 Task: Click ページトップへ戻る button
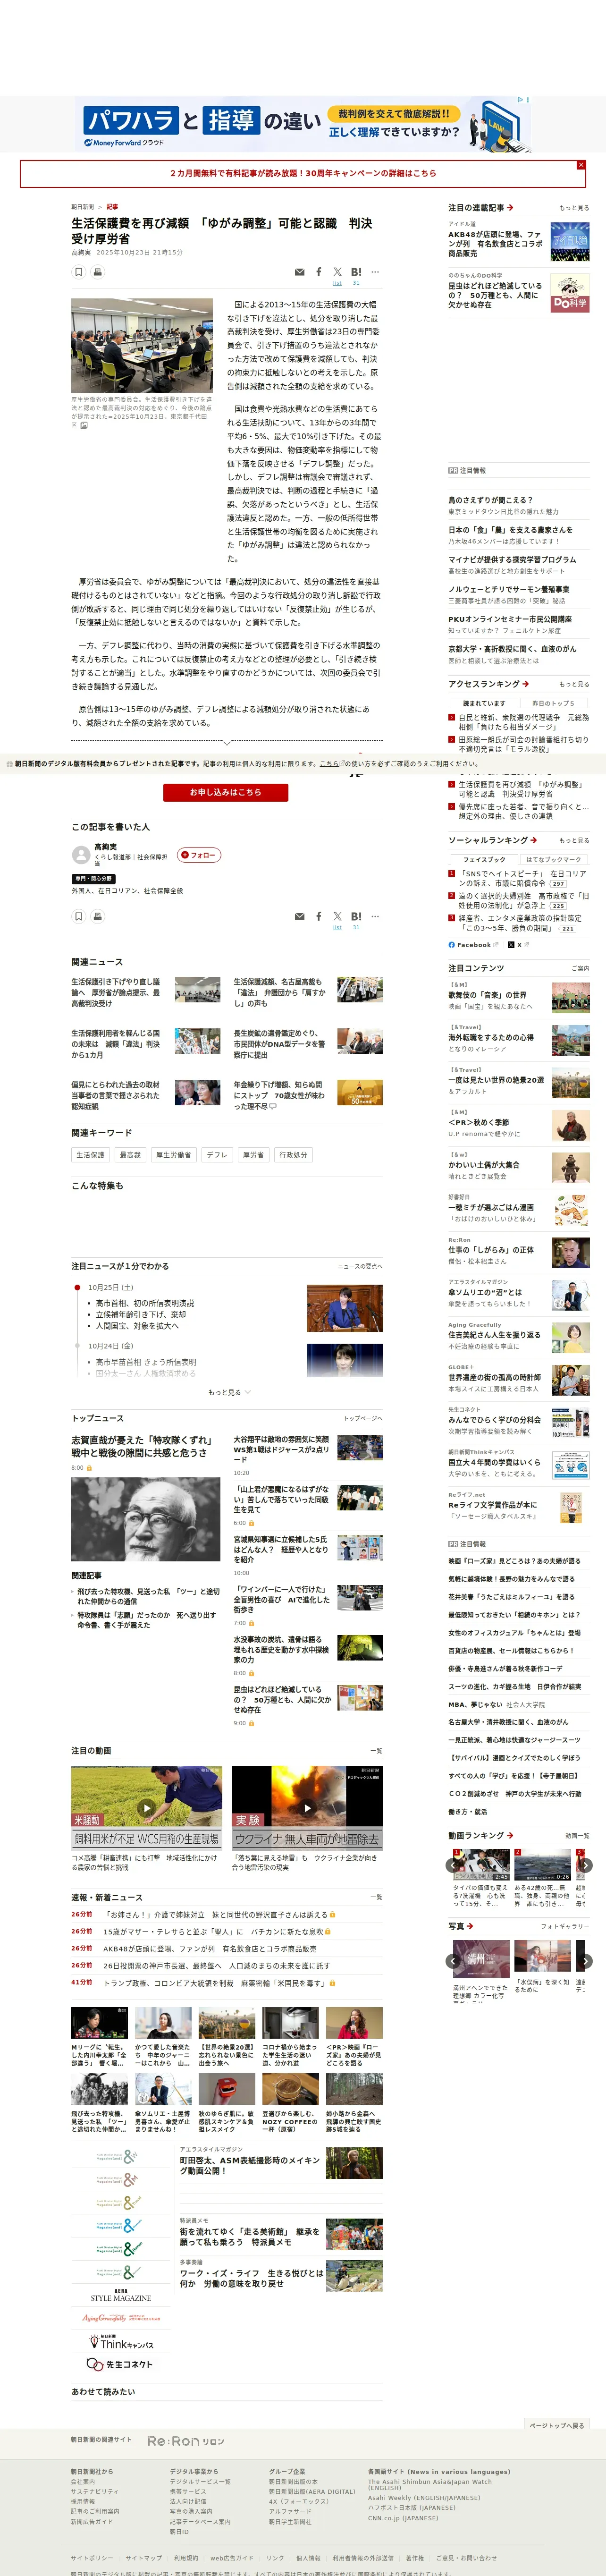[557, 2426]
